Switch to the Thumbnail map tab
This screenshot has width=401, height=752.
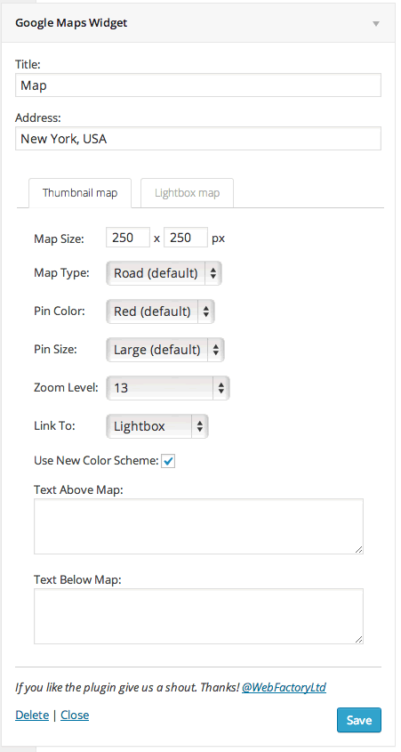80,193
